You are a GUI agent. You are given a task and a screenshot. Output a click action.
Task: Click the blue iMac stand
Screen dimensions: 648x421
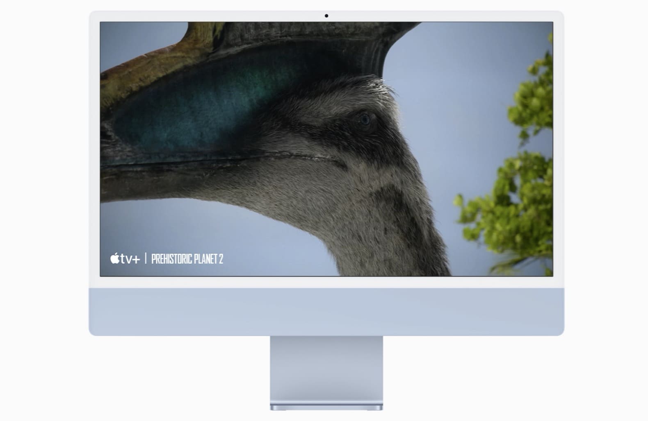[326, 373]
